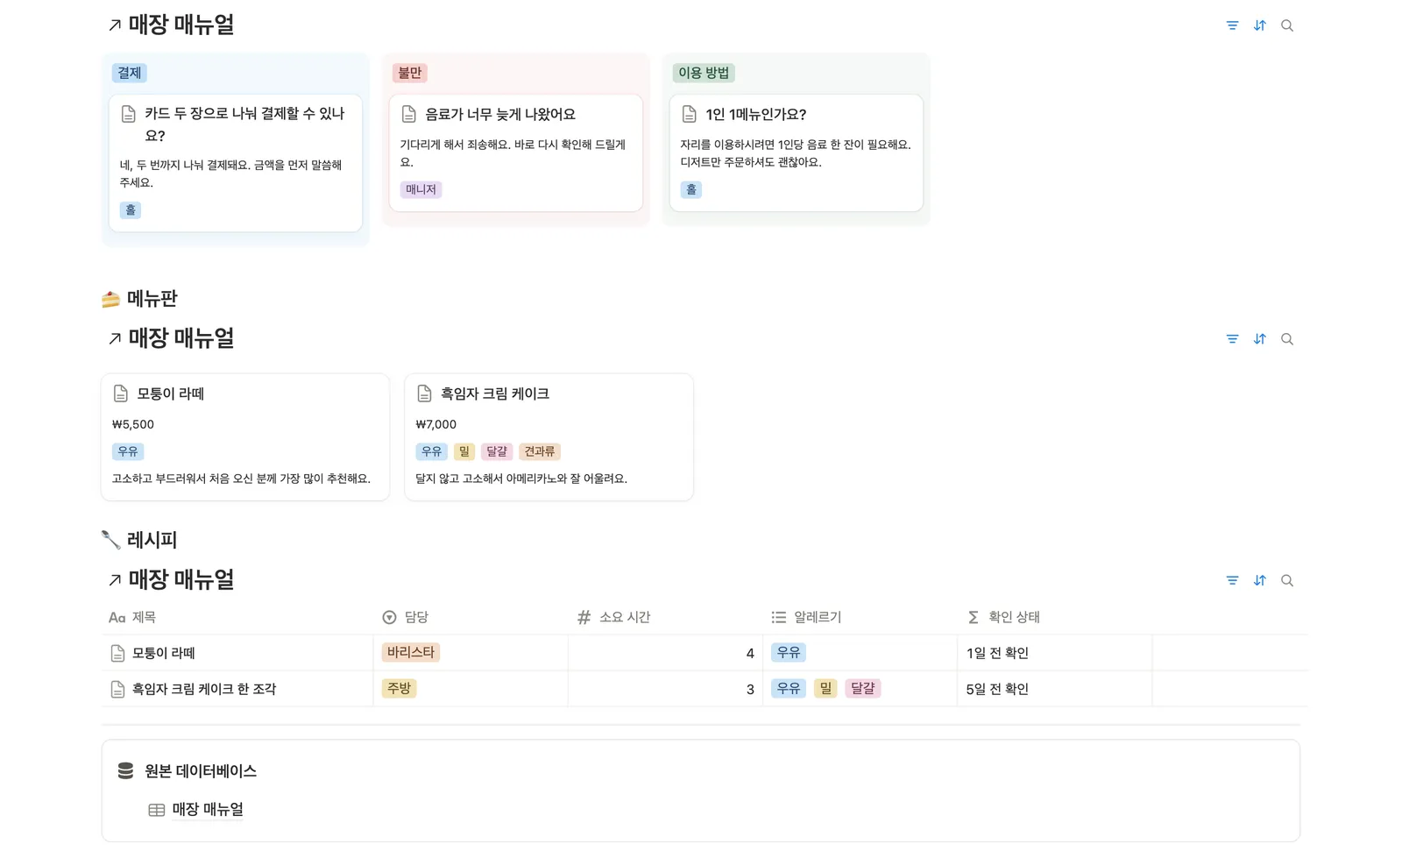Image resolution: width=1402 pixels, height=851 pixels.
Task: Open 알레르기 column header menu
Action: pyautogui.click(x=860, y=617)
